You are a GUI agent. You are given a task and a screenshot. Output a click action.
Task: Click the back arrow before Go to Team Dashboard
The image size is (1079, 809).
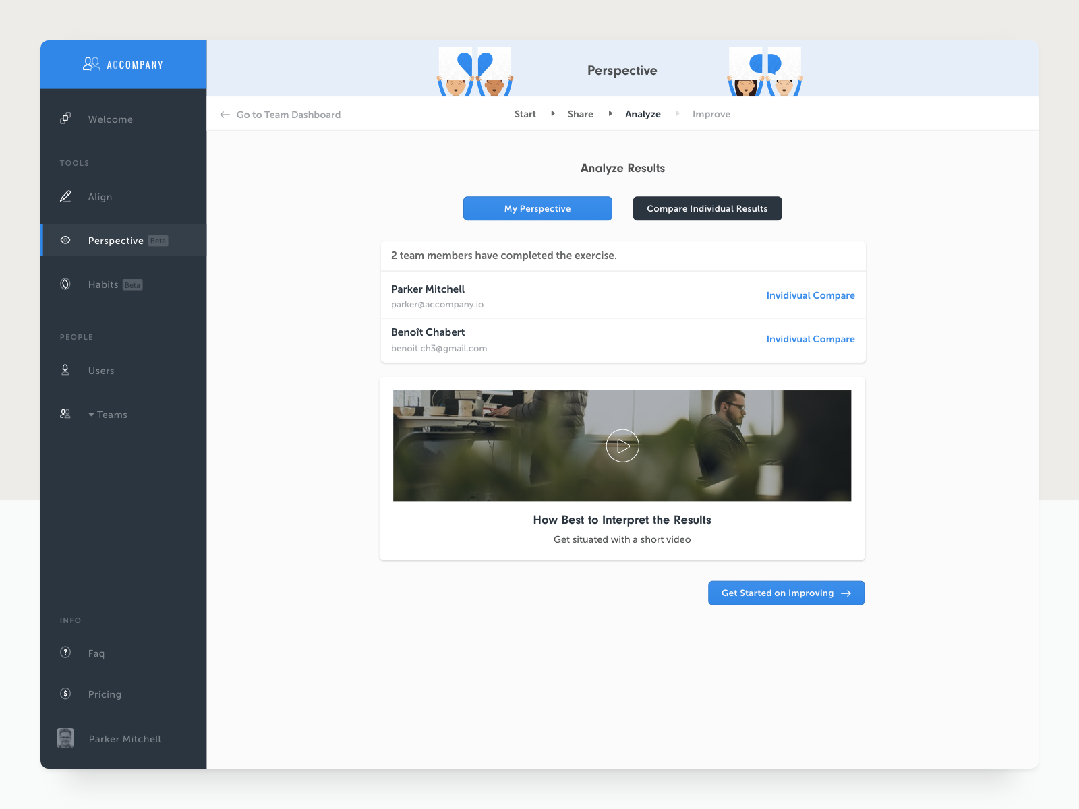[x=225, y=115]
